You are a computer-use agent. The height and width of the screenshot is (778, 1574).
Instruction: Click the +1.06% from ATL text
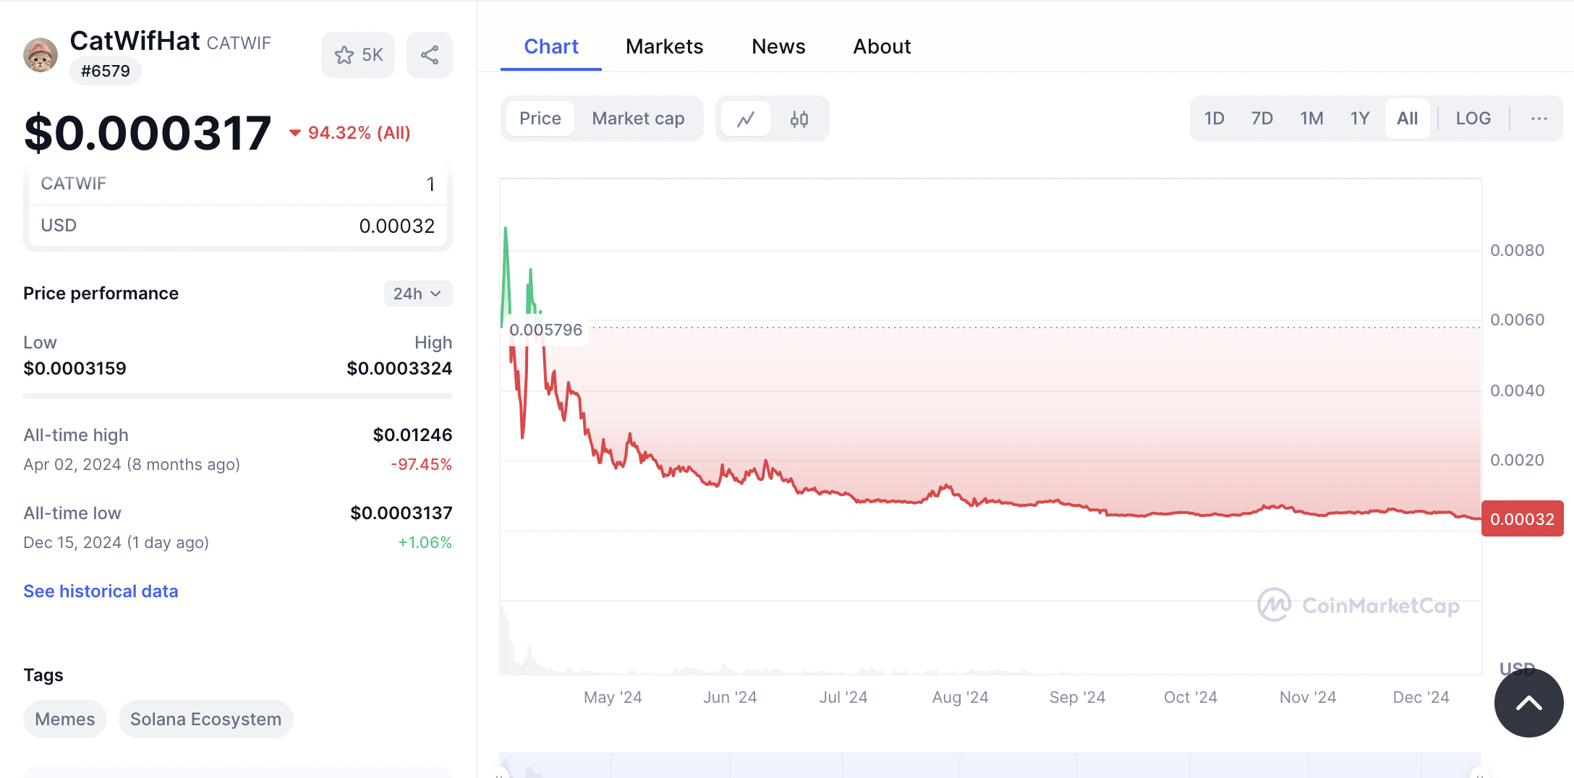pyautogui.click(x=425, y=543)
